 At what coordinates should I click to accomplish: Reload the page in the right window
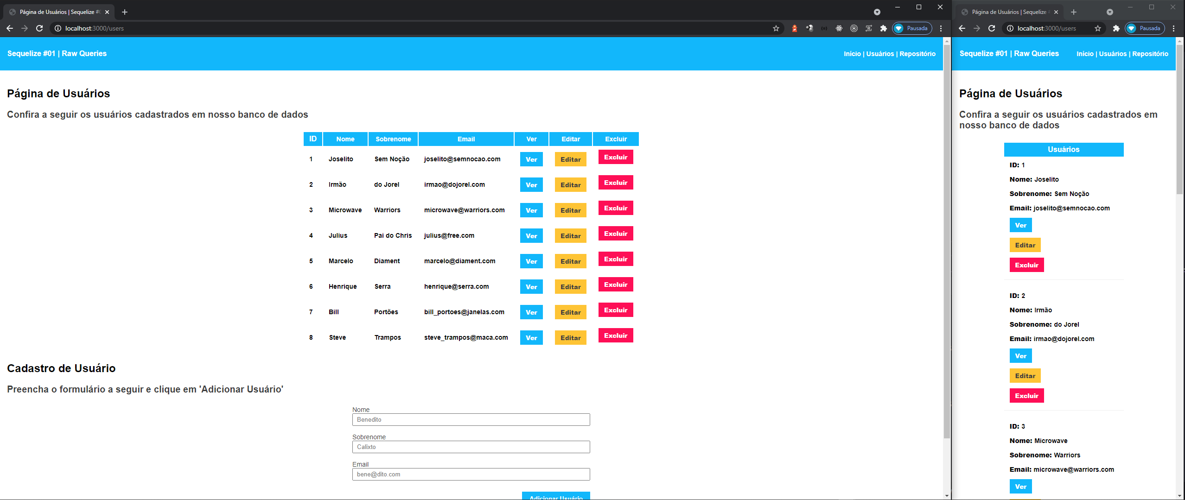click(992, 28)
